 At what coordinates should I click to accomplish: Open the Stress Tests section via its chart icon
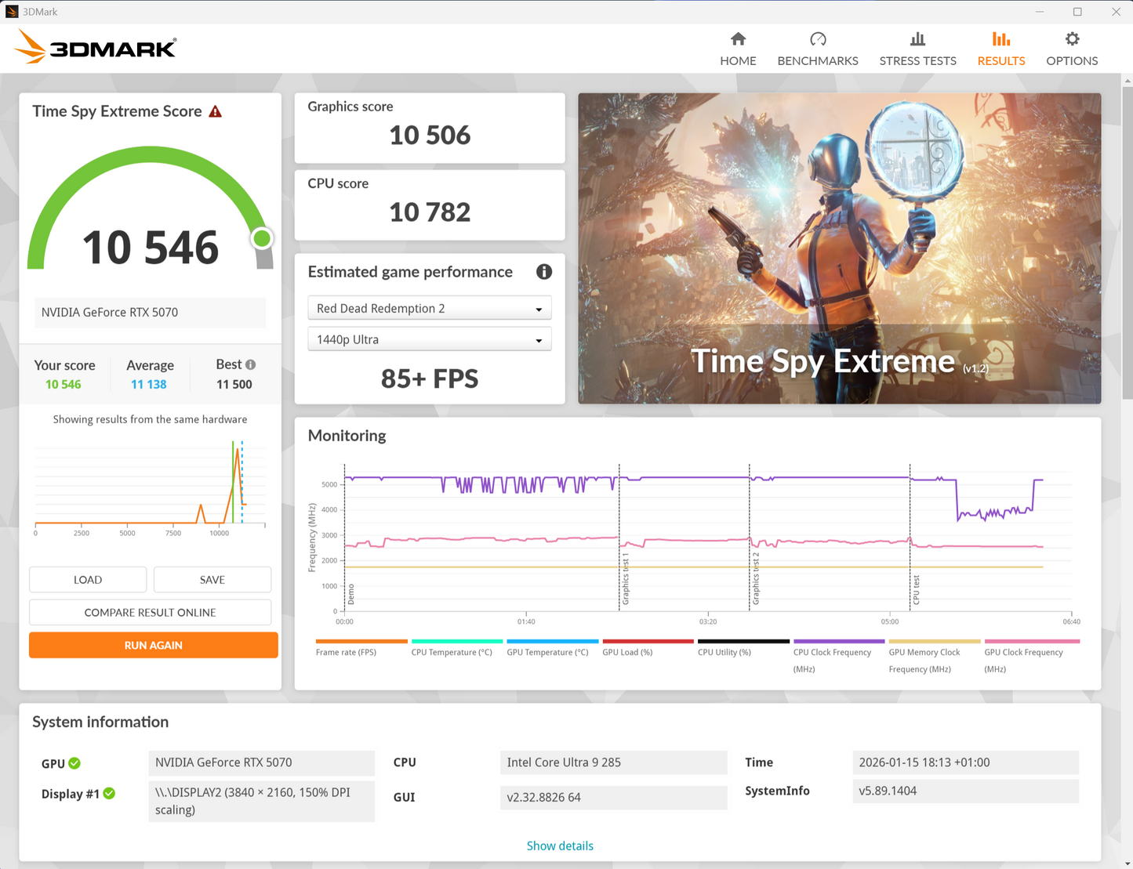coord(917,38)
